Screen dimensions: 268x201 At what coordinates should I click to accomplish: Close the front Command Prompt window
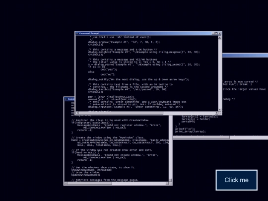(220, 33)
